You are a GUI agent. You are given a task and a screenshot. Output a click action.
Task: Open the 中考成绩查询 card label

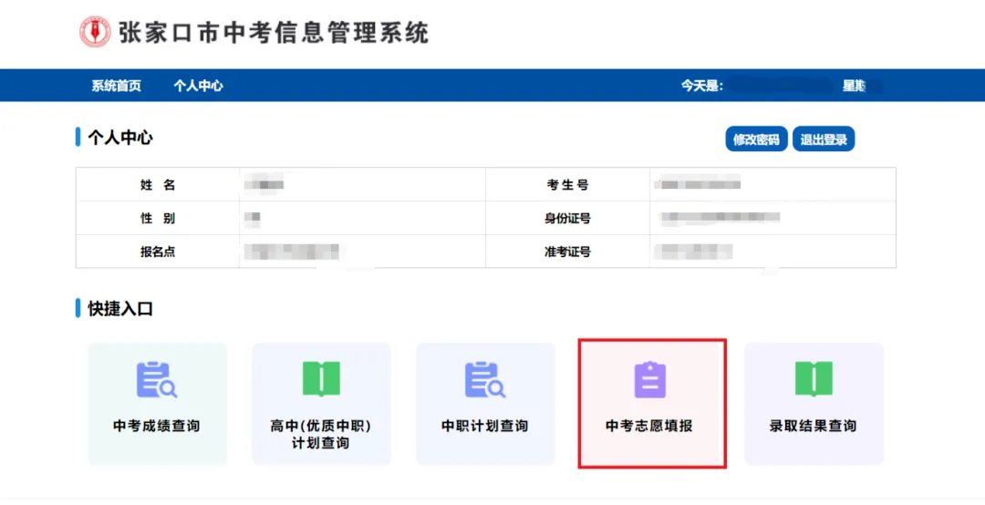tap(157, 426)
